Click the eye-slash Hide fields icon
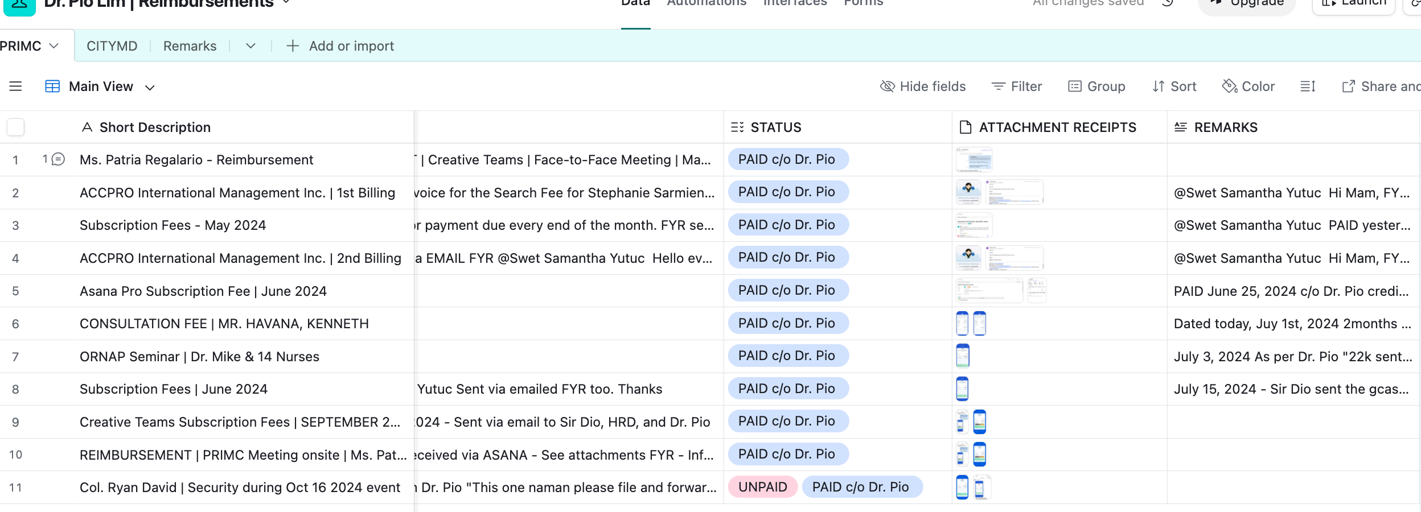This screenshot has width=1421, height=512. coord(888,86)
